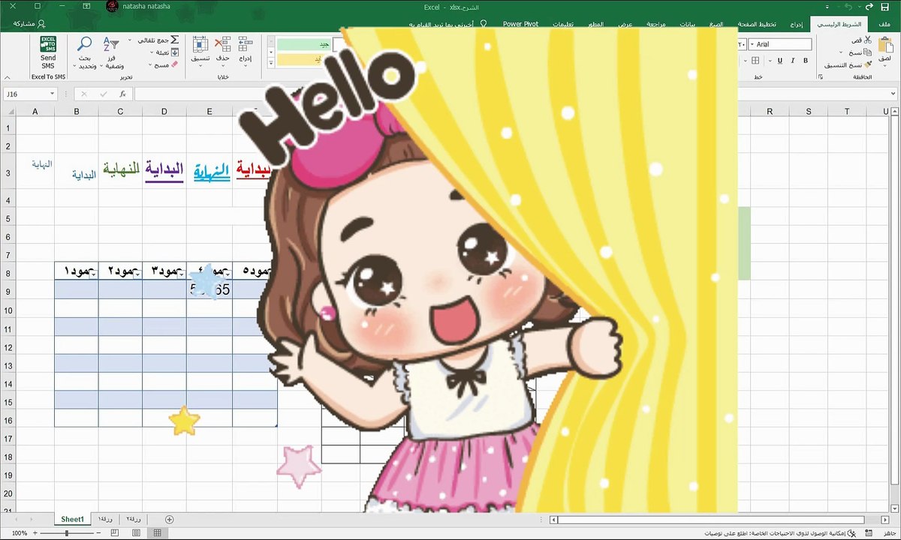Click the Clear eraser icon
Viewport: 901px width, 540px height.
pos(175,64)
